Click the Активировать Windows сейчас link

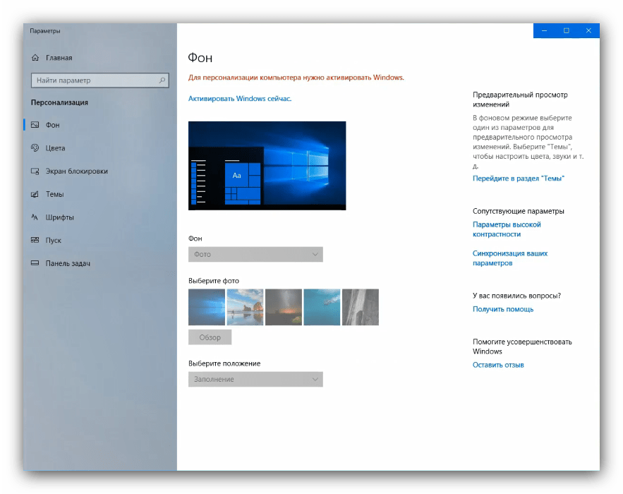tap(240, 99)
